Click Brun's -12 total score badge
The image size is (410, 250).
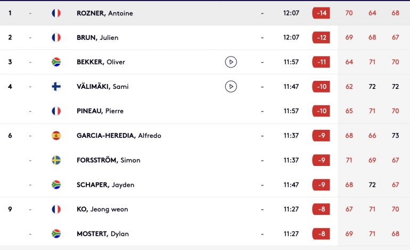(x=321, y=38)
